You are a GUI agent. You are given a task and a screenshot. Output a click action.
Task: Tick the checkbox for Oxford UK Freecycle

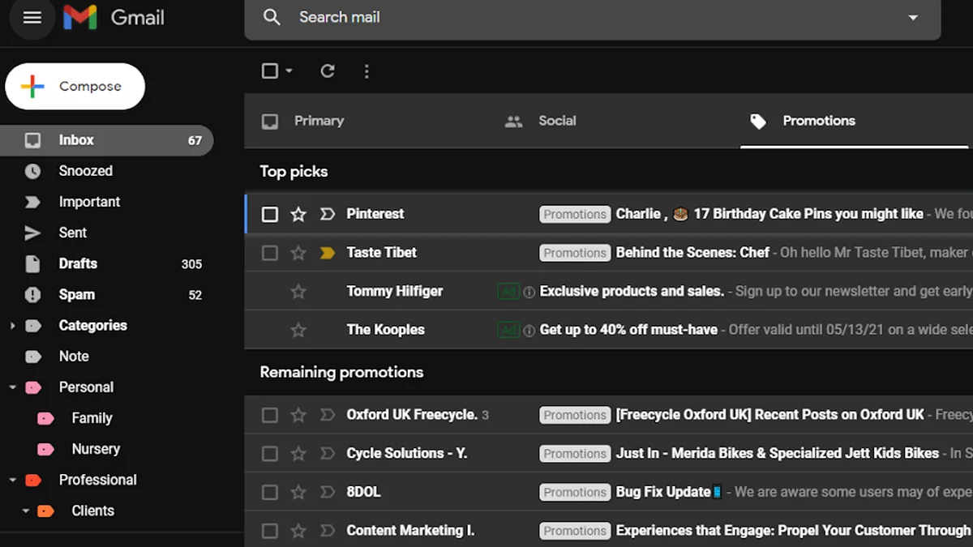point(270,415)
